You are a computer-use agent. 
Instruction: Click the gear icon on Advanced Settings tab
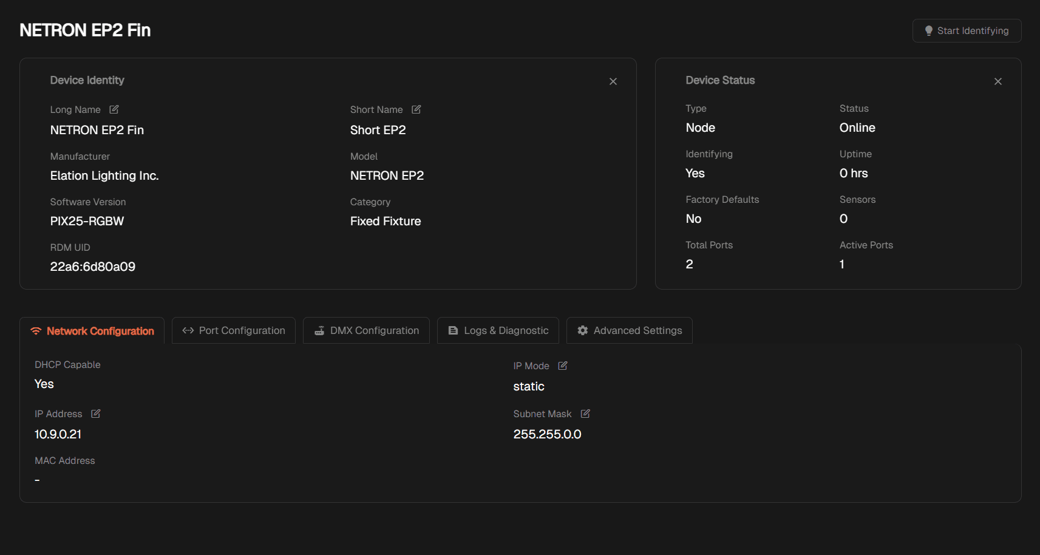(583, 330)
